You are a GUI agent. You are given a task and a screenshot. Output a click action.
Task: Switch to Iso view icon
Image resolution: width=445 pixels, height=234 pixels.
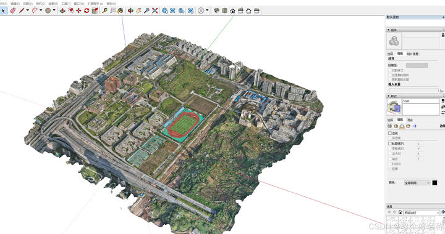pos(216,10)
